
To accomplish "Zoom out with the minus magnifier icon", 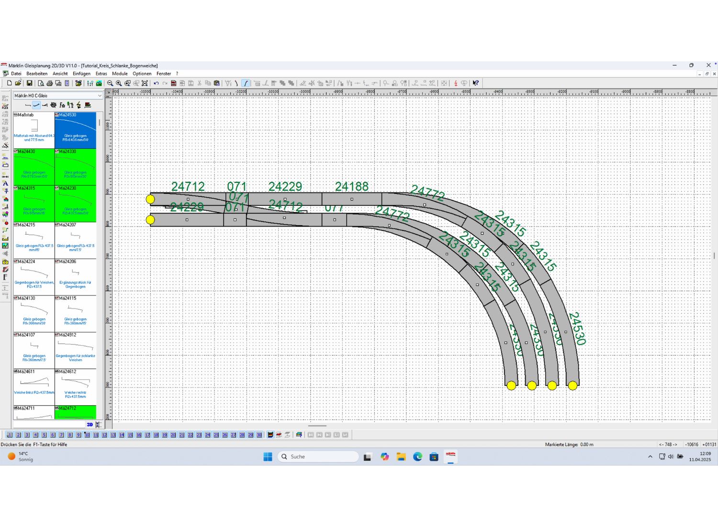I will click(x=110, y=83).
